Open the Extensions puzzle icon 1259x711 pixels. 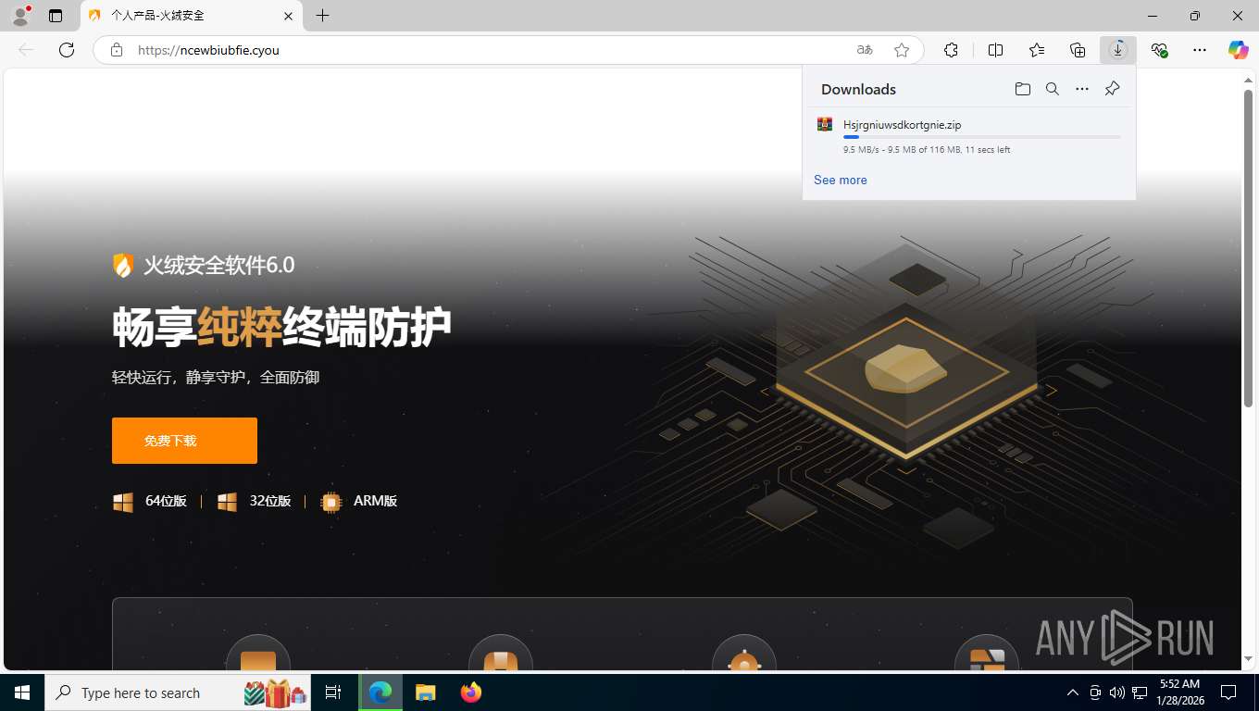click(x=951, y=50)
